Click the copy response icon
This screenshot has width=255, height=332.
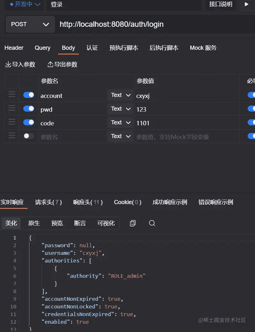pos(133,223)
